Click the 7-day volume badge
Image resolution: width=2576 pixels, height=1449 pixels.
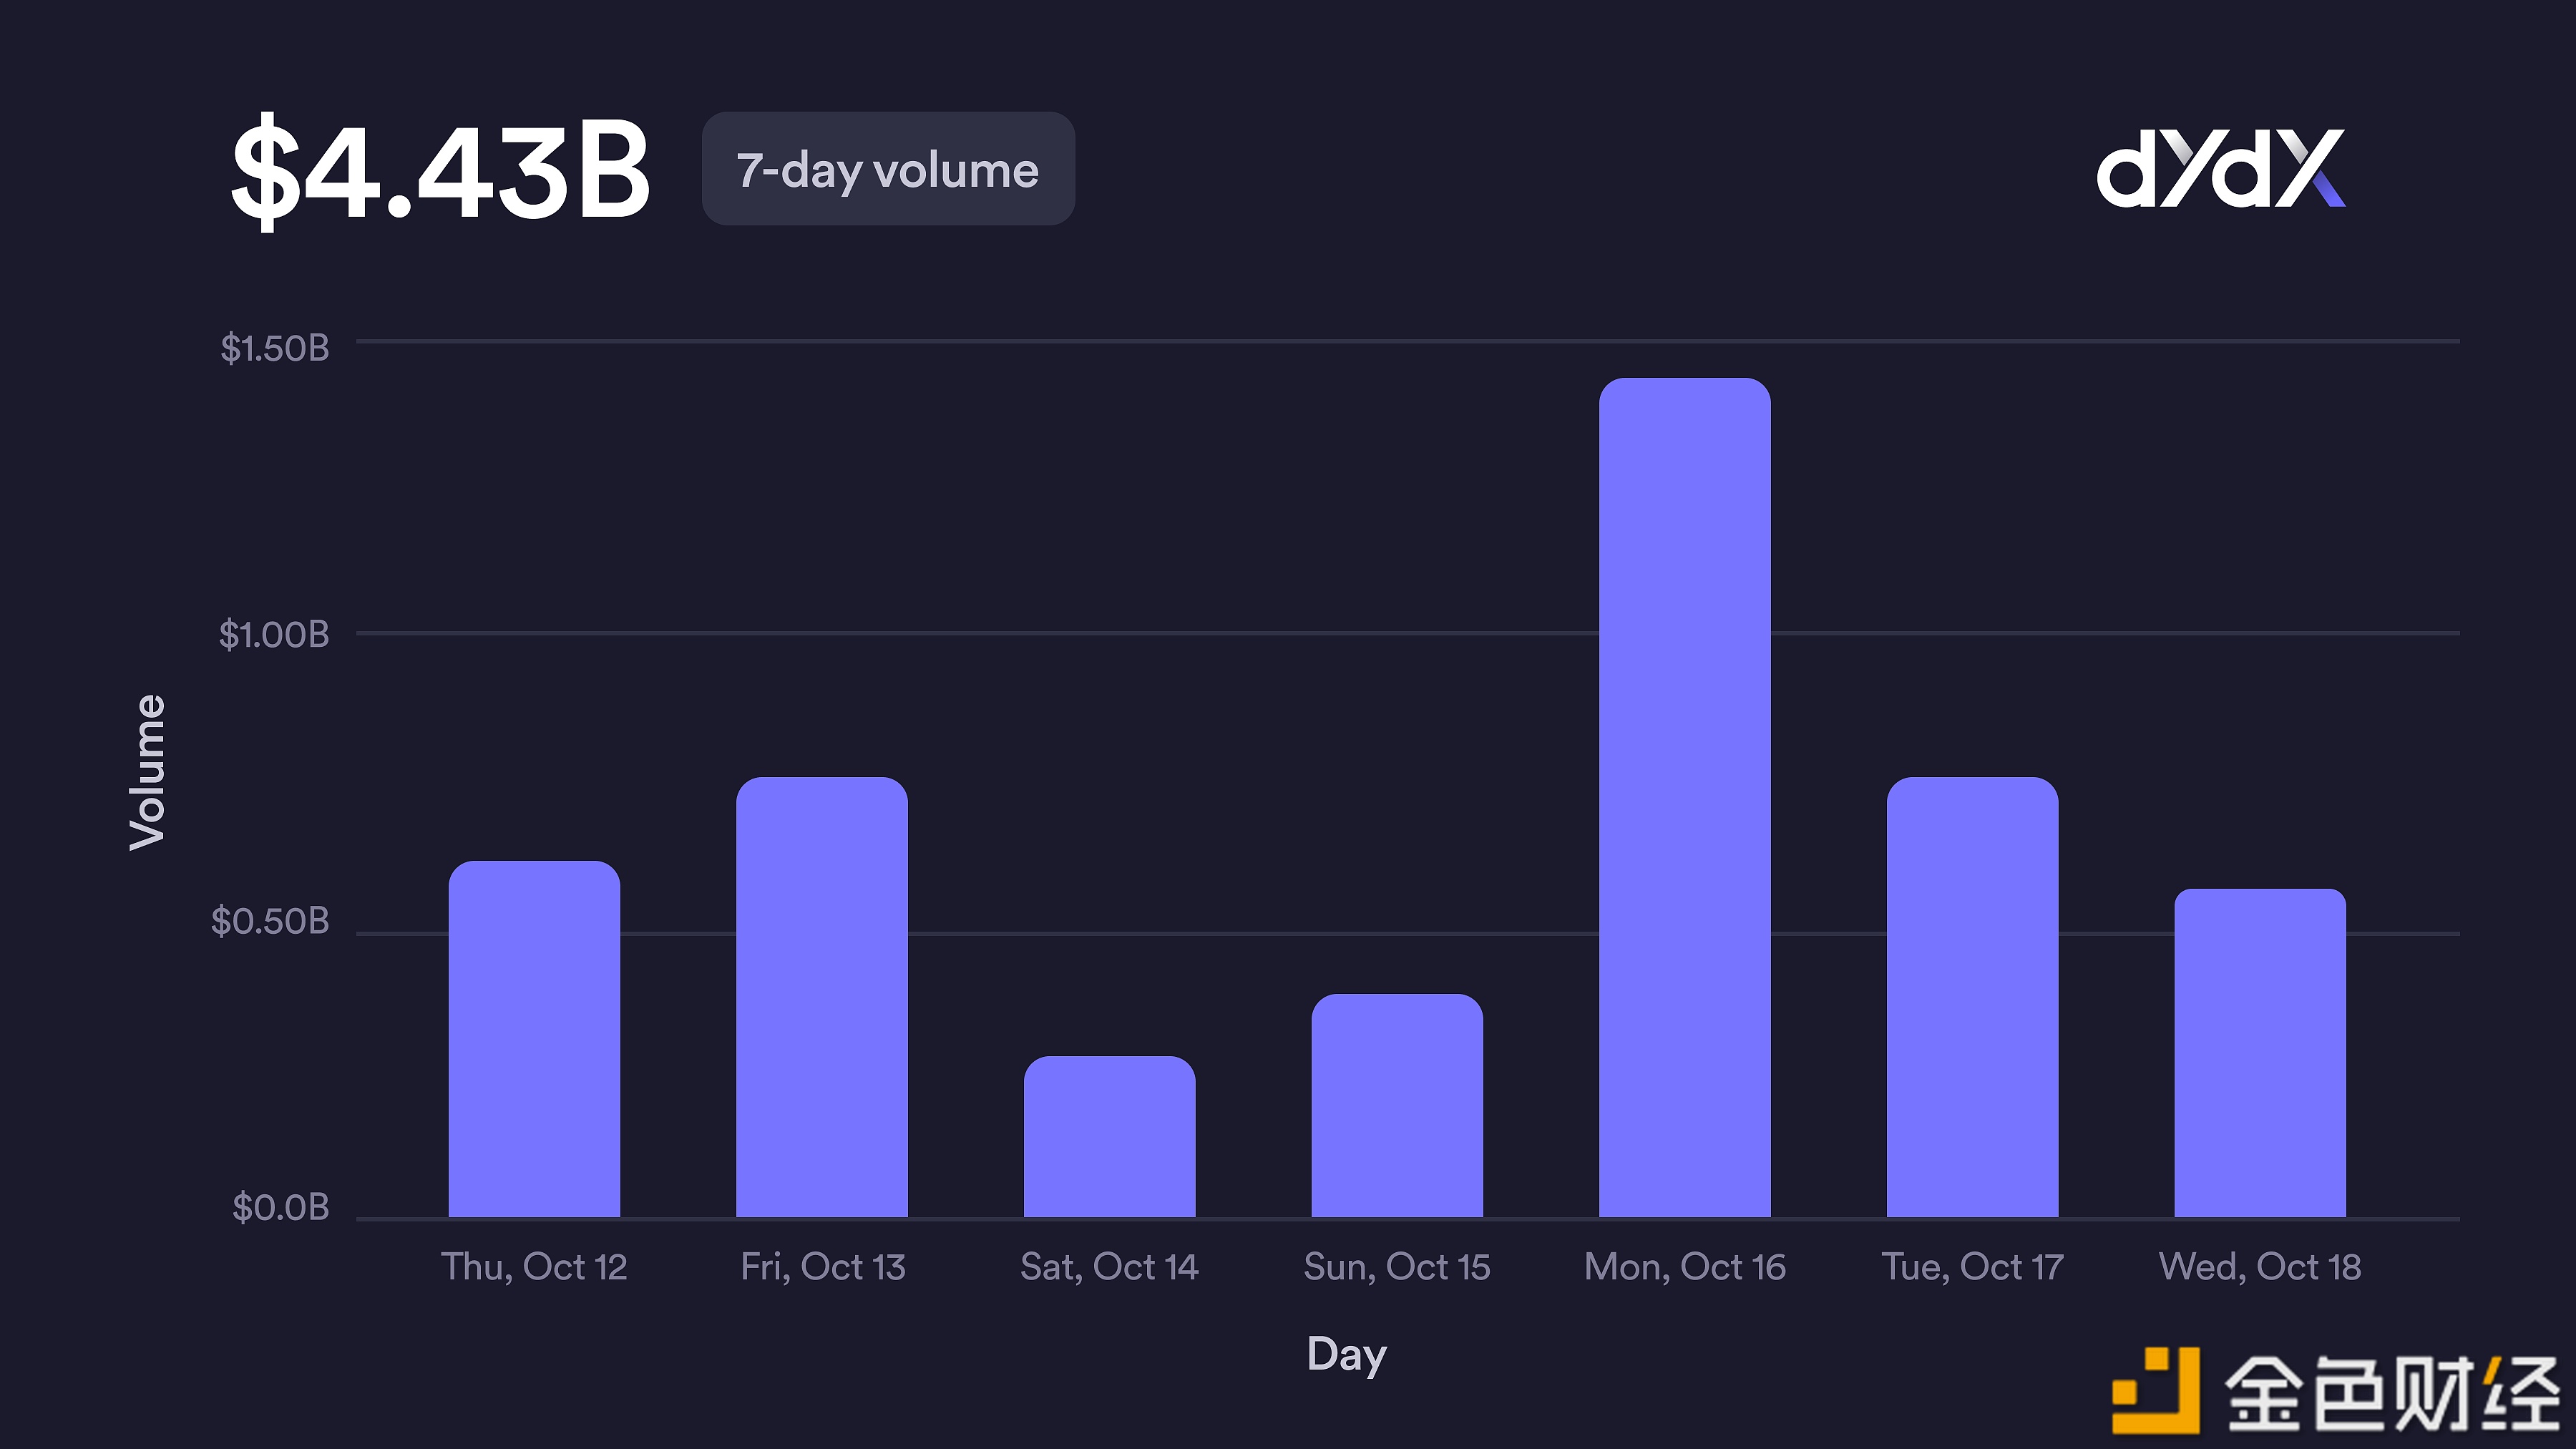coord(888,169)
